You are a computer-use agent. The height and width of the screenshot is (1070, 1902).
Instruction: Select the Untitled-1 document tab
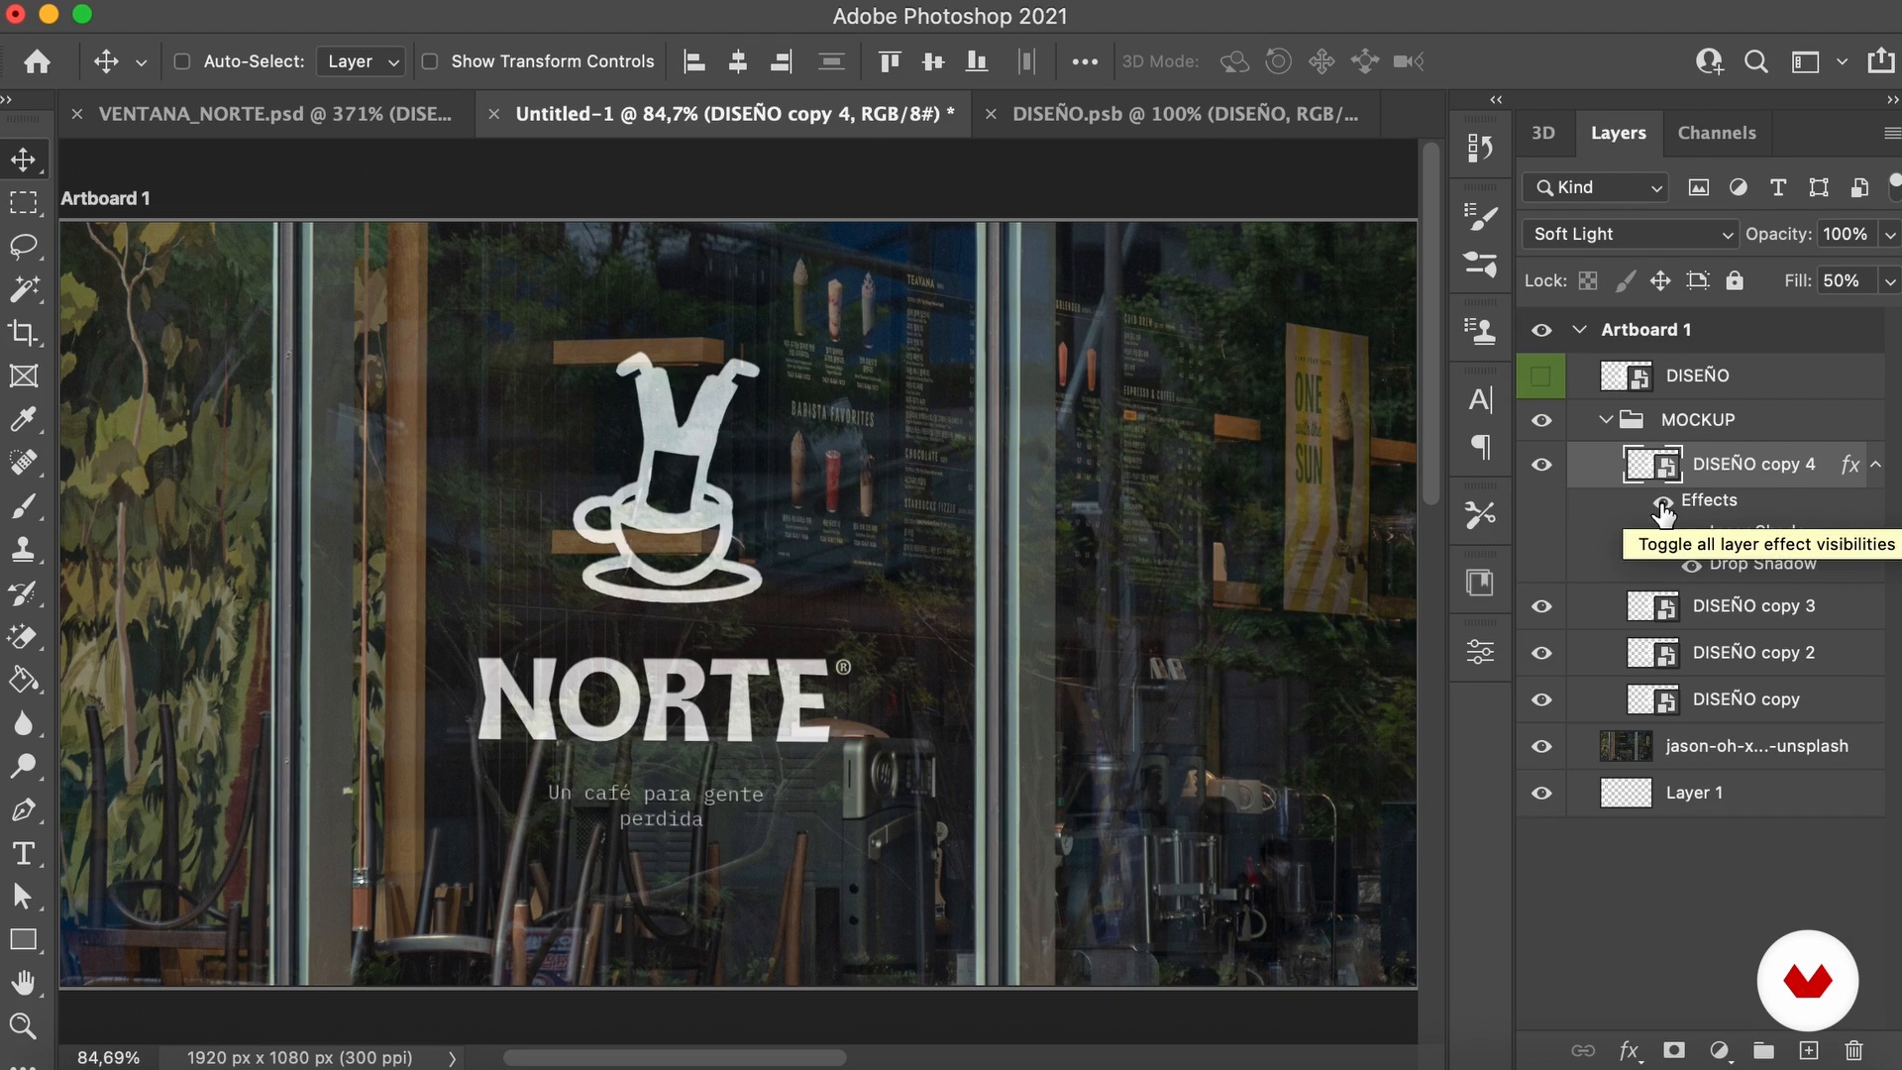coord(735,114)
